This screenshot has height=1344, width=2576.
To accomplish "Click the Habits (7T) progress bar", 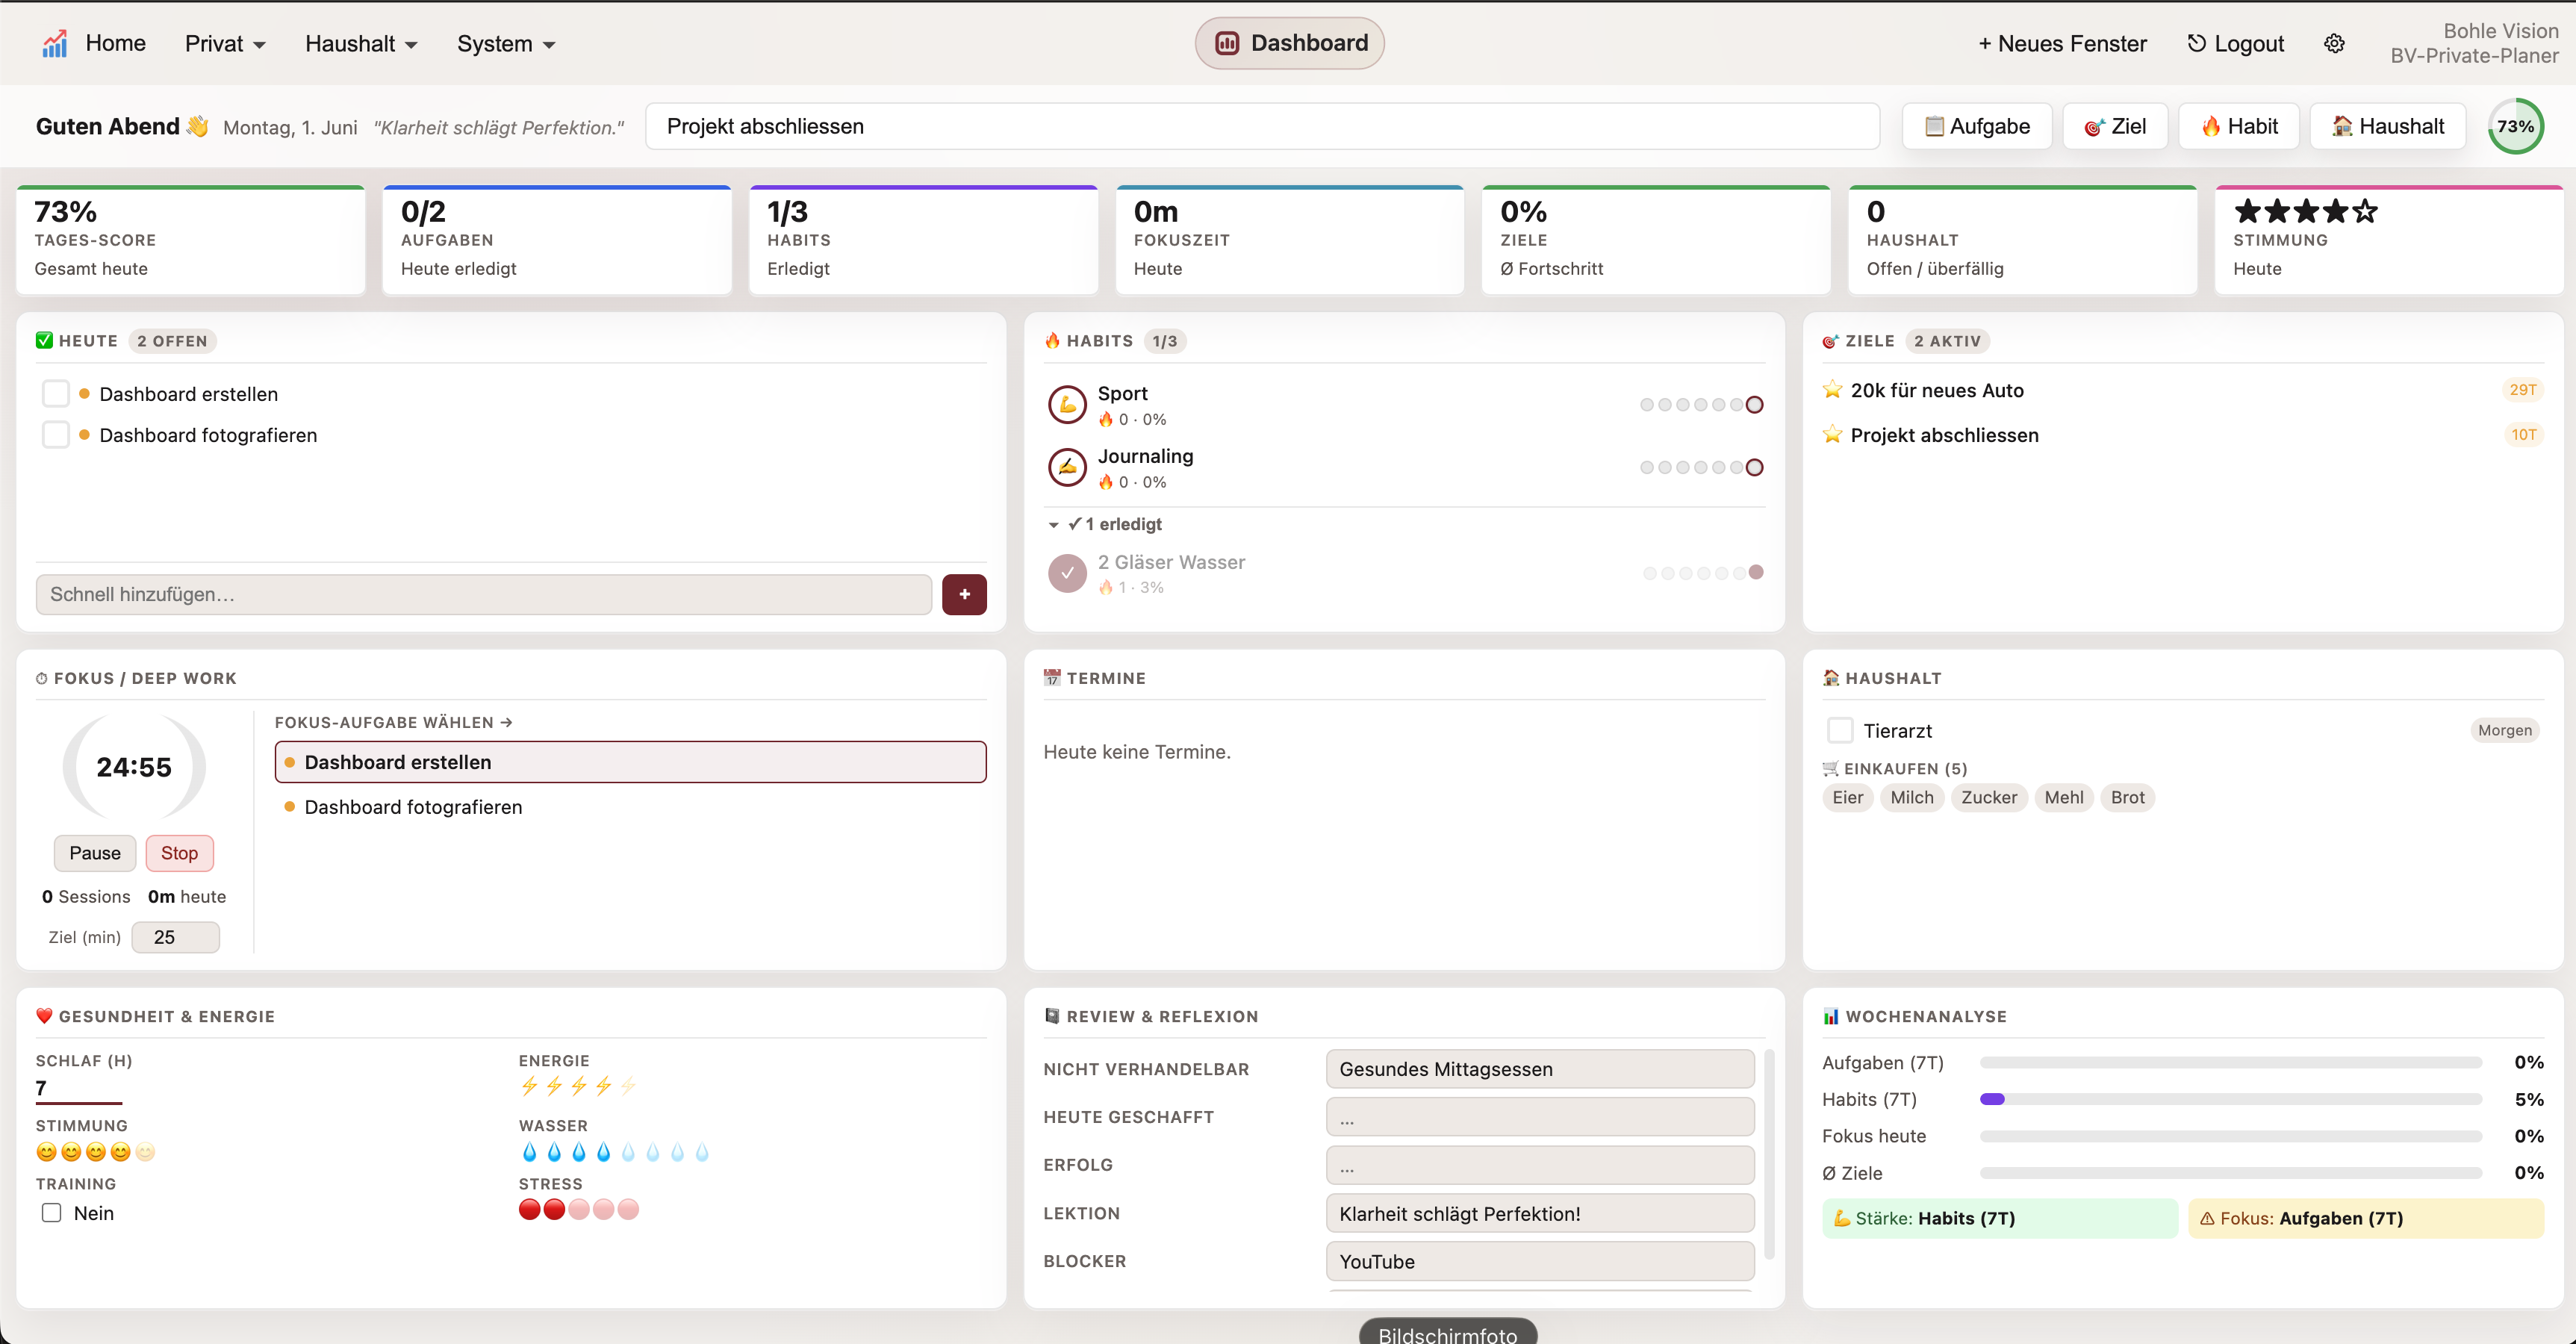I will [2231, 1099].
